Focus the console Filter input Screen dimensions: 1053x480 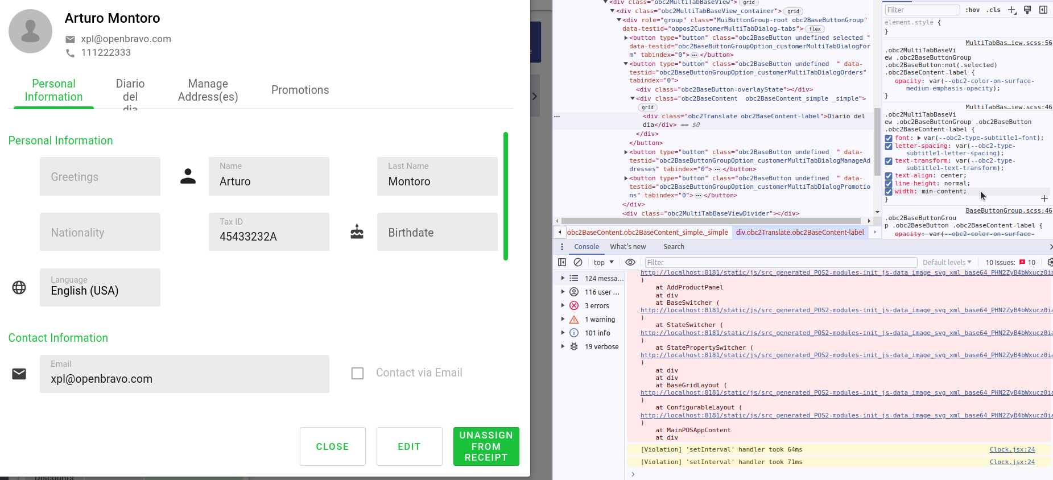coord(781,262)
